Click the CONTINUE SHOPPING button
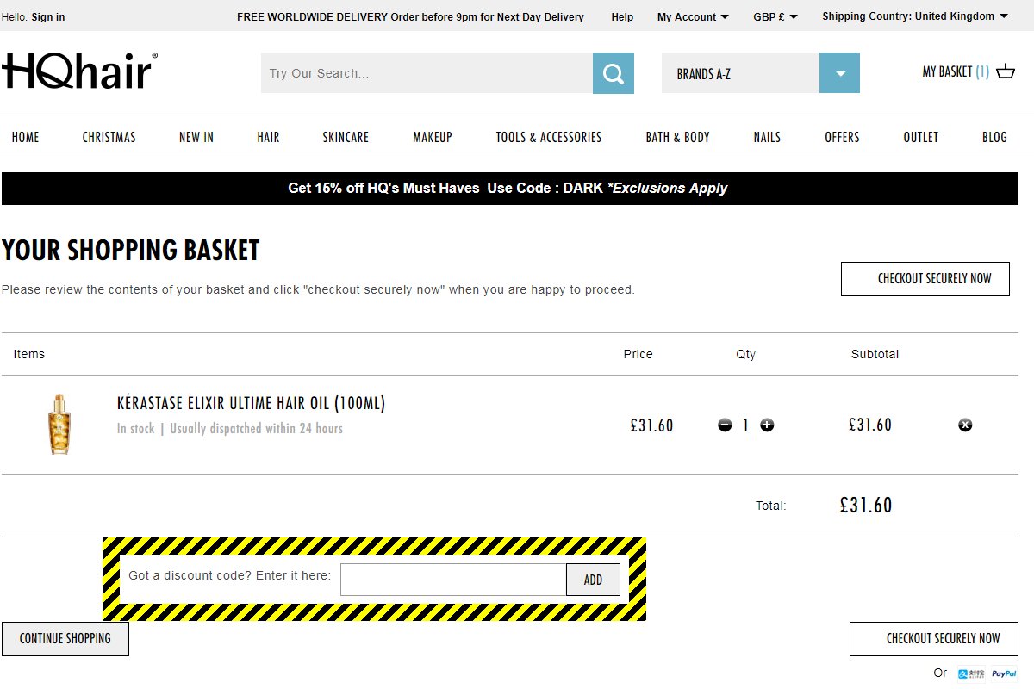This screenshot has height=689, width=1034. point(65,638)
